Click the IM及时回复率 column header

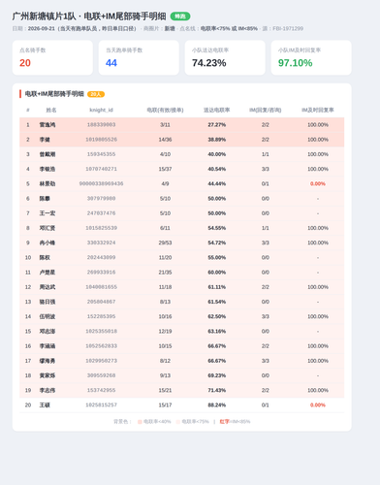318,110
